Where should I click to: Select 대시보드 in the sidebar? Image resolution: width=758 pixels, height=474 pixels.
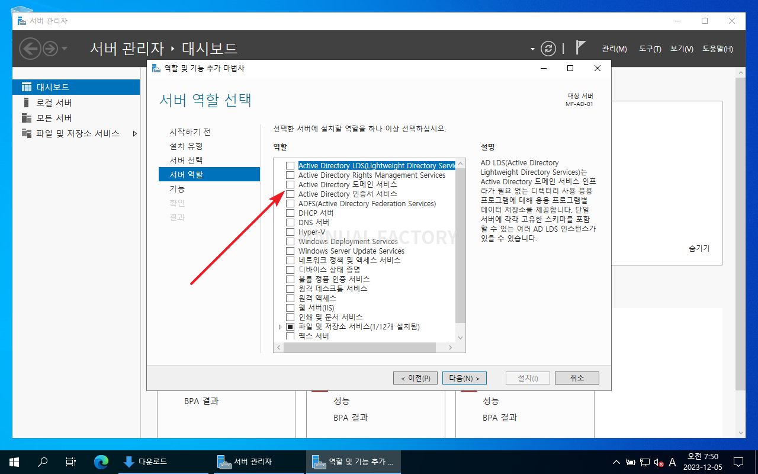coord(76,87)
